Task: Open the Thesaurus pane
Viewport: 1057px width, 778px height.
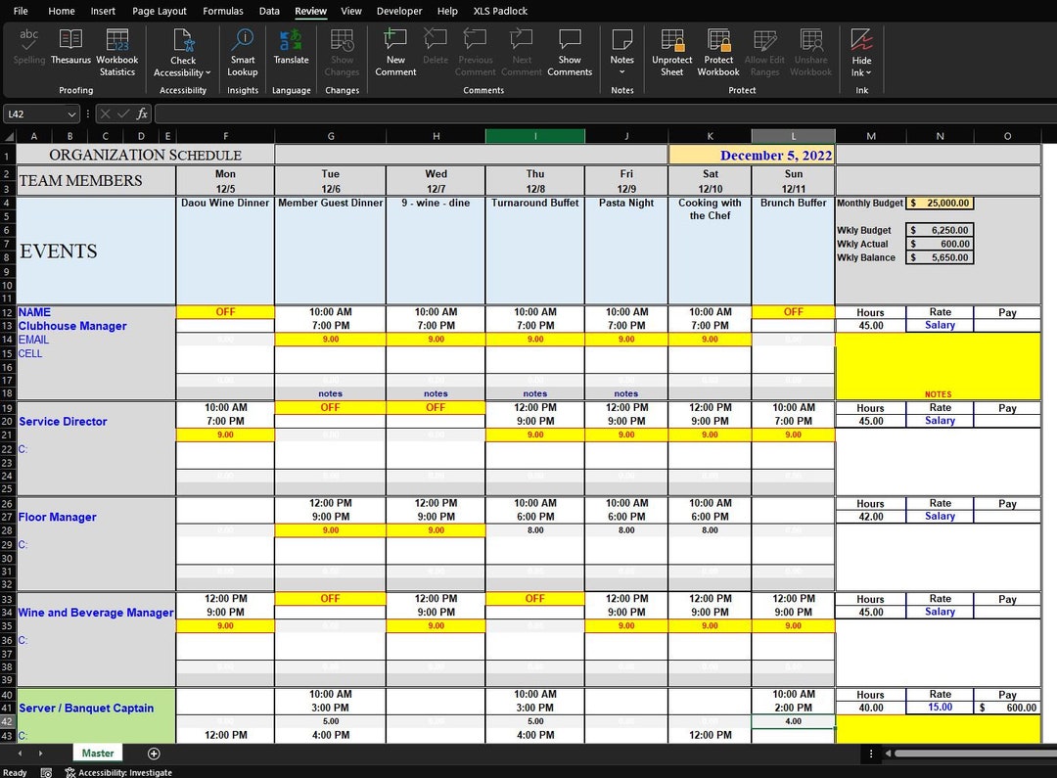Action: (69, 49)
